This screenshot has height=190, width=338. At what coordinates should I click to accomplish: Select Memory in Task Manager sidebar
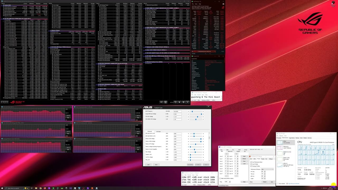click(286, 148)
